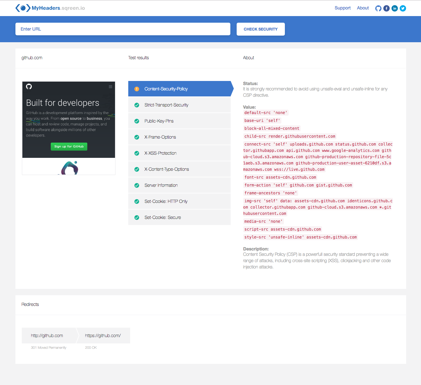Click the block-all-mixed-content directive
This screenshot has height=385, width=421.
[x=272, y=129]
